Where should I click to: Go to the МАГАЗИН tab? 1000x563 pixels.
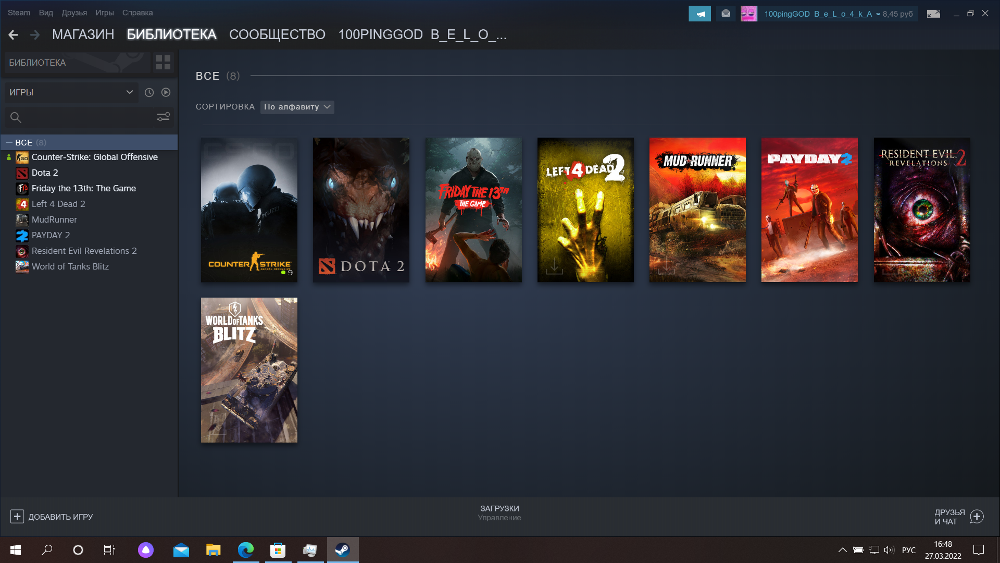(83, 34)
